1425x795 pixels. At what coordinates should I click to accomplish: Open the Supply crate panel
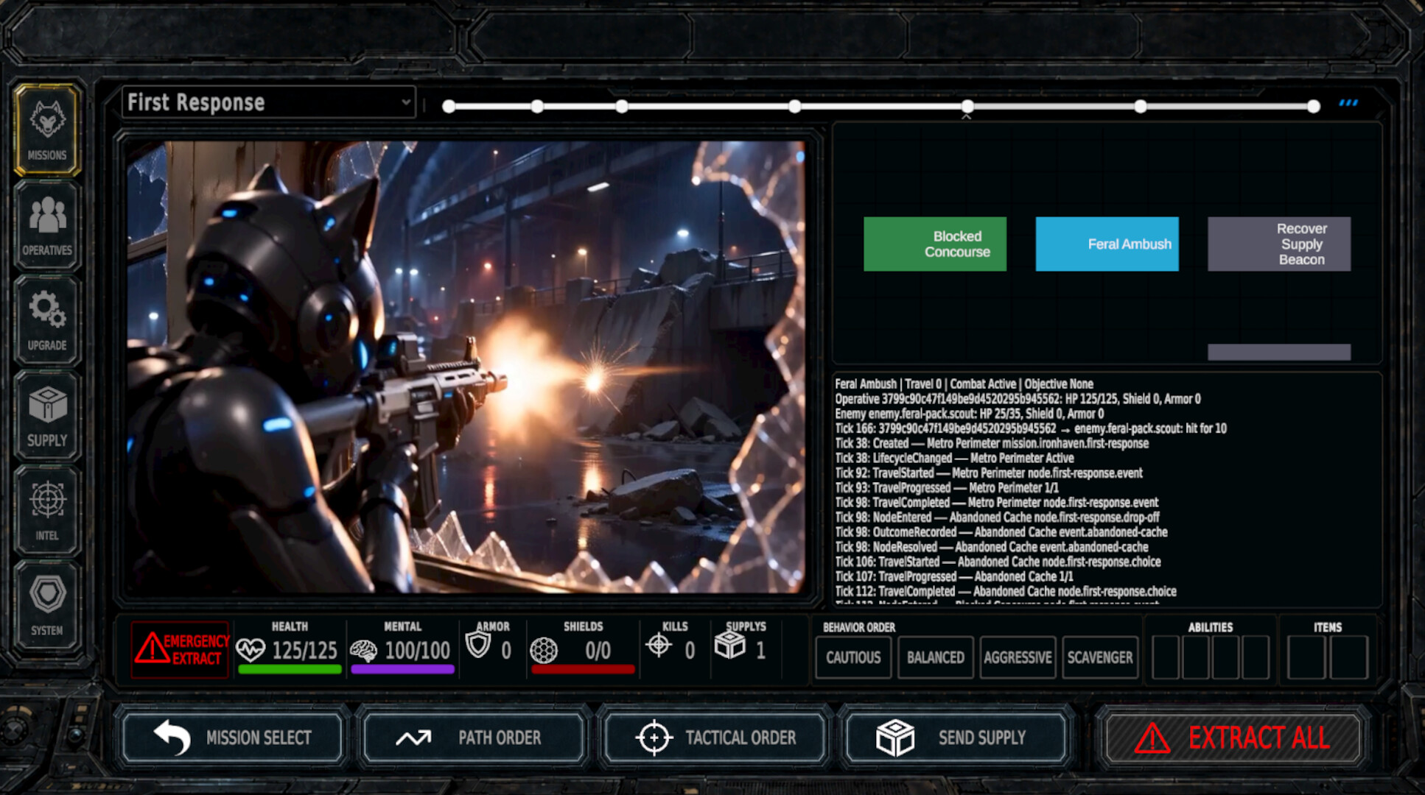[47, 414]
